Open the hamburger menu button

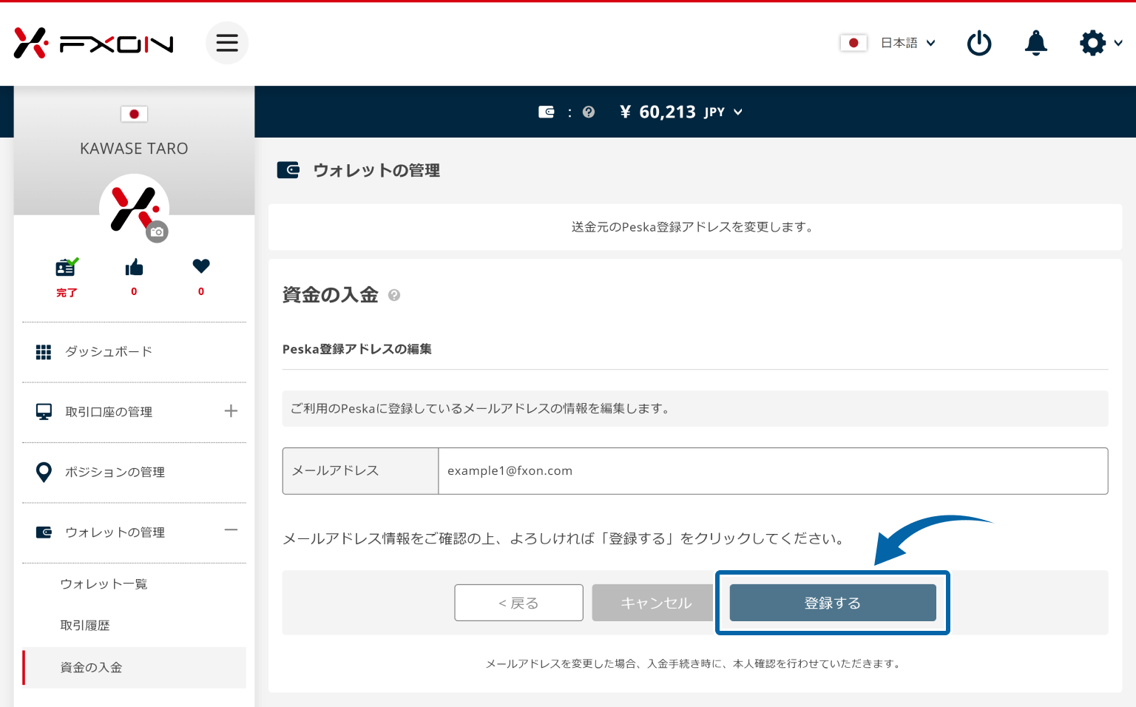[227, 43]
